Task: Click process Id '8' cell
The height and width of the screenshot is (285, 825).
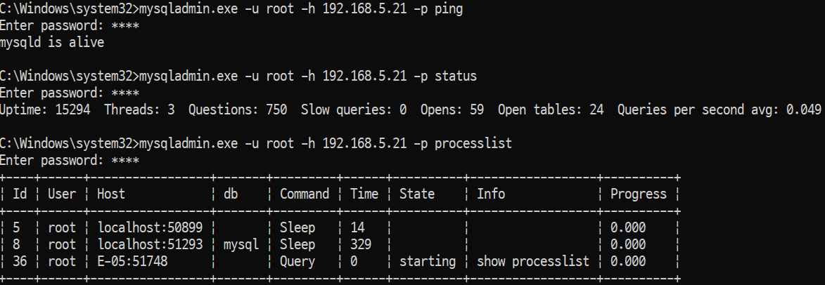Action: point(16,244)
